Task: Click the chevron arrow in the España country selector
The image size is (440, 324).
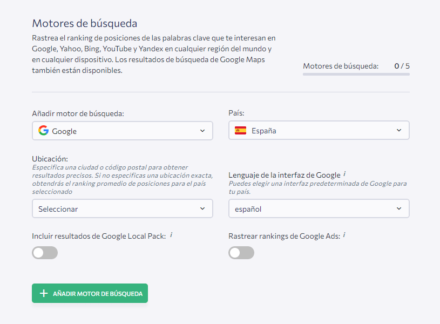Action: click(x=399, y=131)
